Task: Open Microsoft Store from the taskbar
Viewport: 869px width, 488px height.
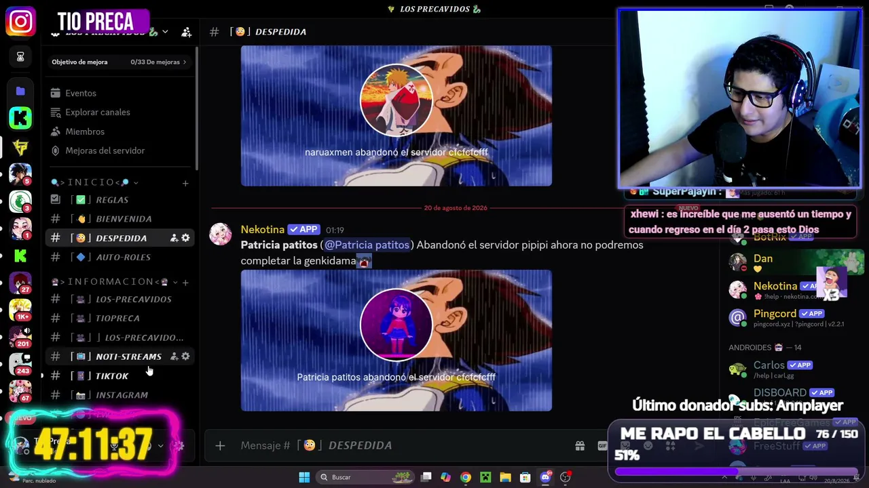Action: click(x=525, y=477)
